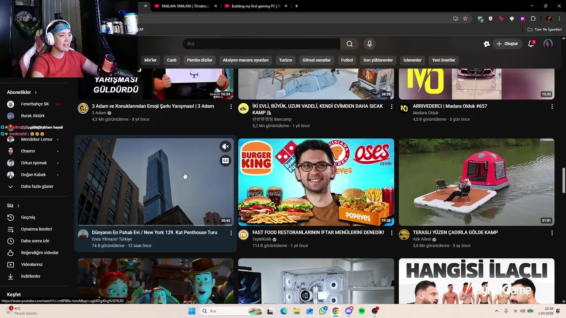566x318 pixels.
Task: Open options for ARRIVEDERCI Madara Olduk video
Action: [552, 106]
